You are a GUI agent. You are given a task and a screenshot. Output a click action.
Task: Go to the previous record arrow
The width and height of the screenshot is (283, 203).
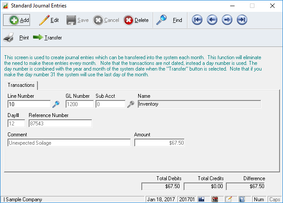[x=212, y=20]
